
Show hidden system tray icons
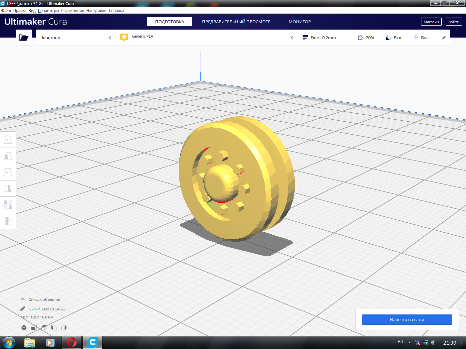[x=409, y=343]
